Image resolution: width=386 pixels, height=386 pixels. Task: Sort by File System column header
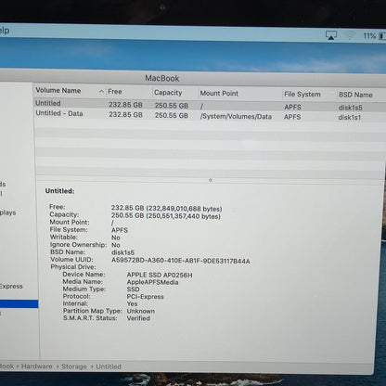[x=302, y=95]
